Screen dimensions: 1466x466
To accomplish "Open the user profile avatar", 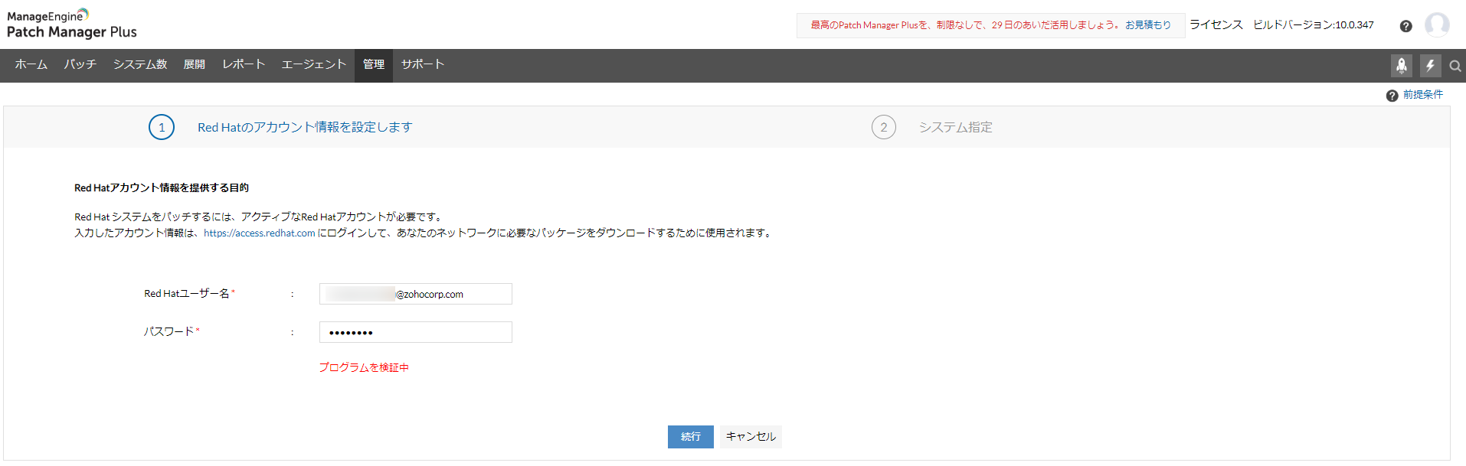I will pyautogui.click(x=1437, y=24).
